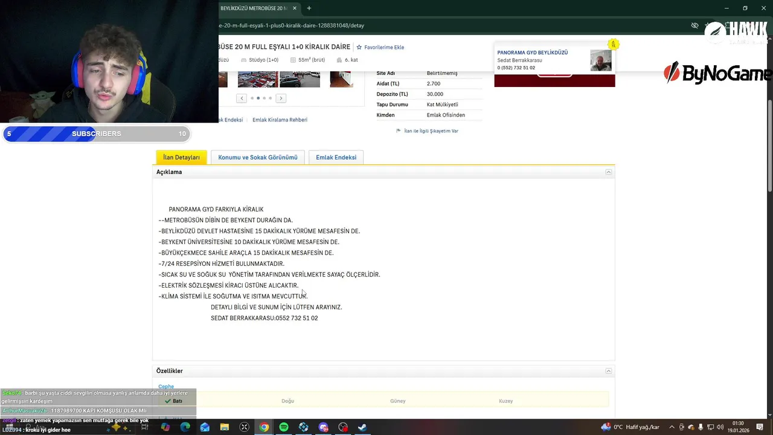Open the Outlook mail taskbar icon
Screen dimensions: 773x435
point(205,427)
